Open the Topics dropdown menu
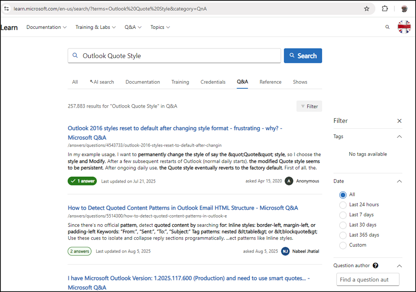The width and height of the screenshot is (416, 292). 160,27
